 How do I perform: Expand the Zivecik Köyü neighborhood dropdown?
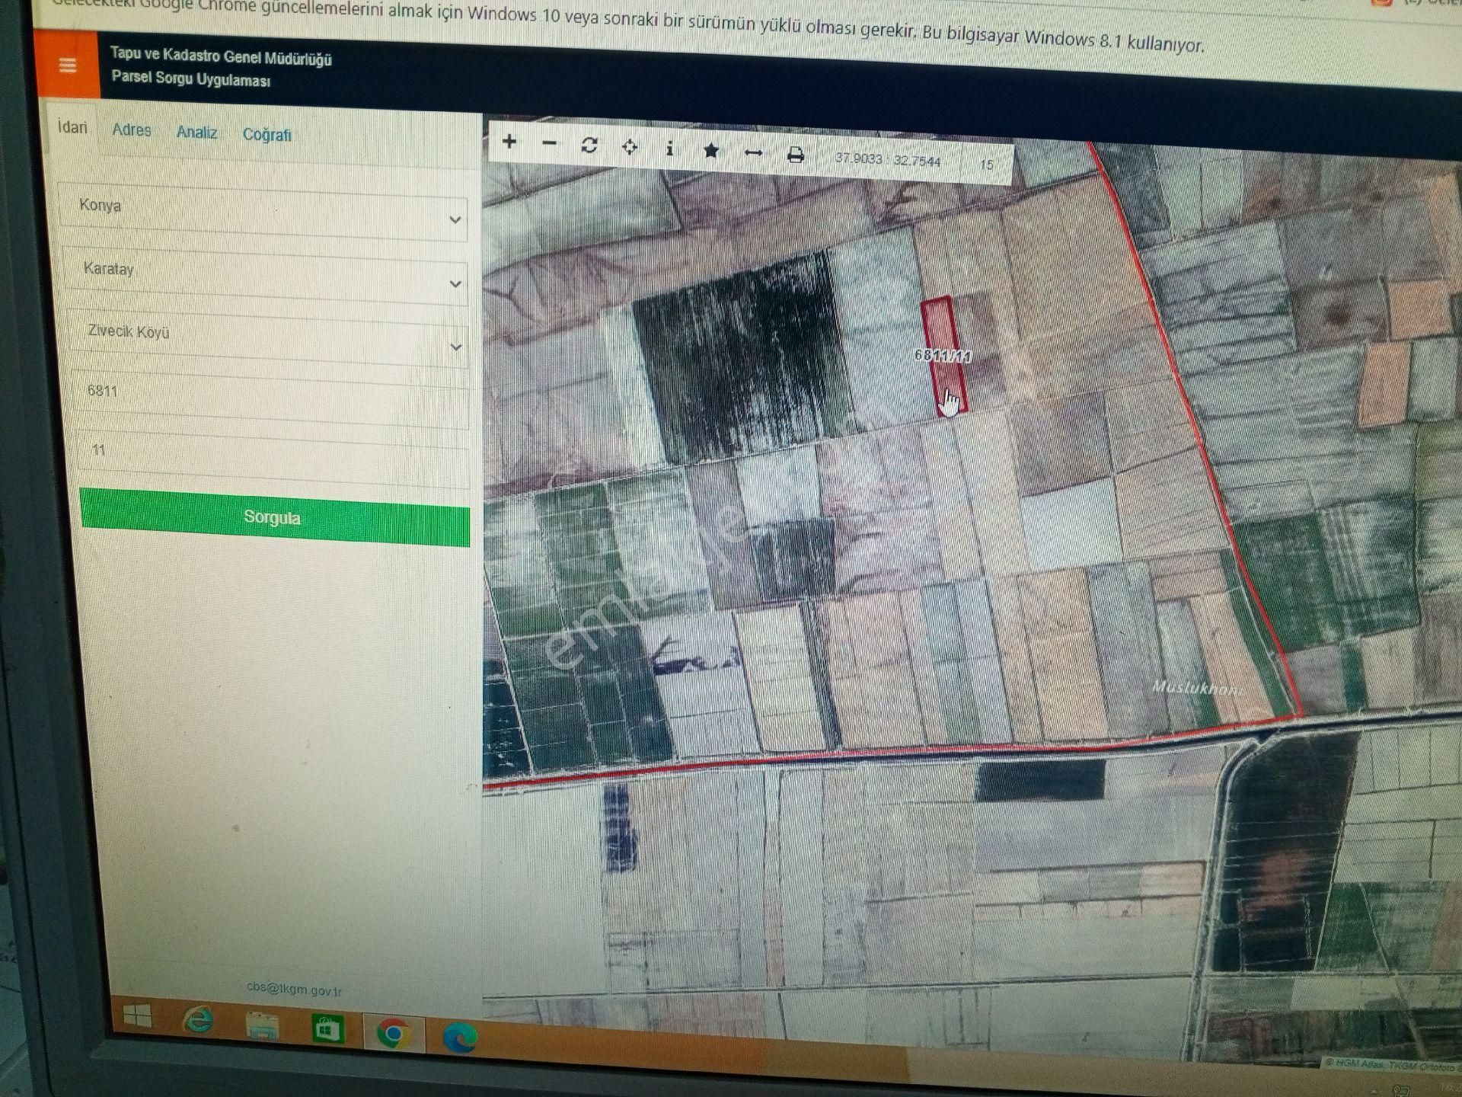267,339
